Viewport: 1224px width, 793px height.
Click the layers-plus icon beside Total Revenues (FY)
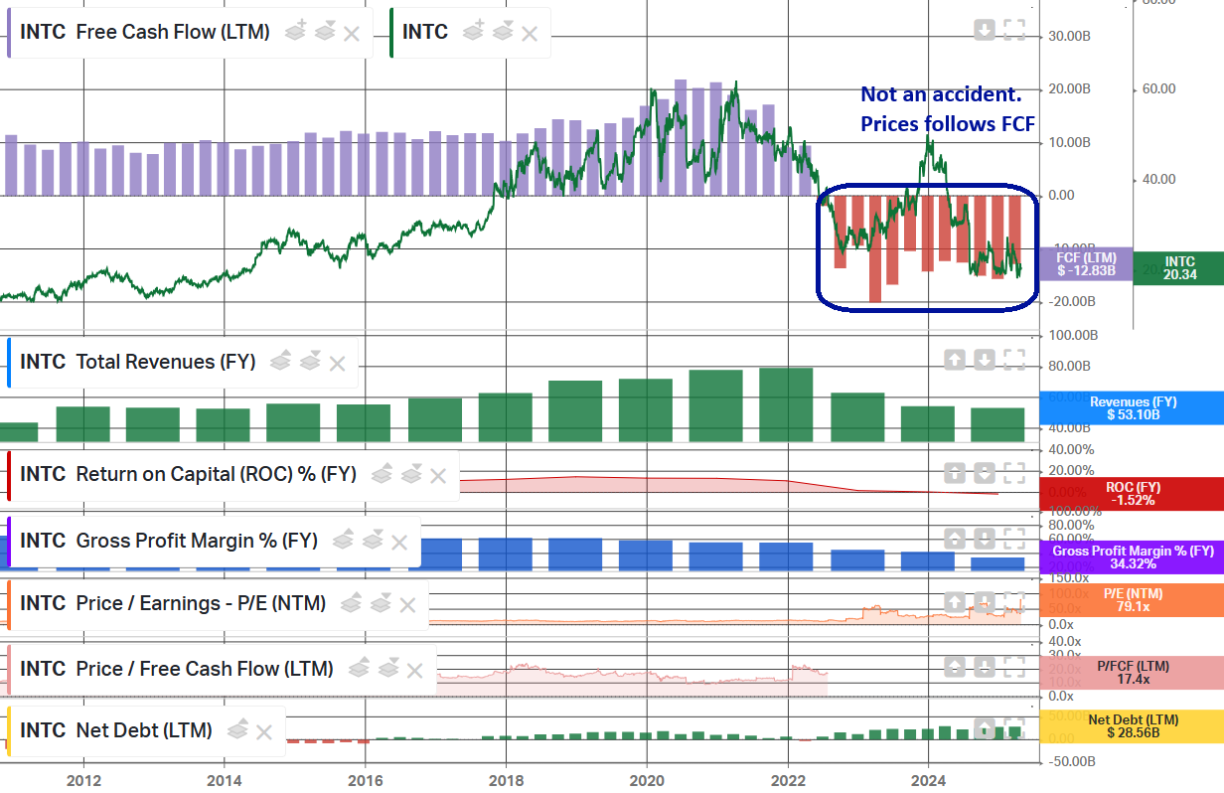click(x=282, y=362)
